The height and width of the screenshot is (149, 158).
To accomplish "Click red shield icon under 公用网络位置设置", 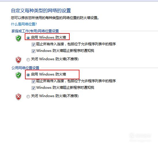I will point(18,97).
